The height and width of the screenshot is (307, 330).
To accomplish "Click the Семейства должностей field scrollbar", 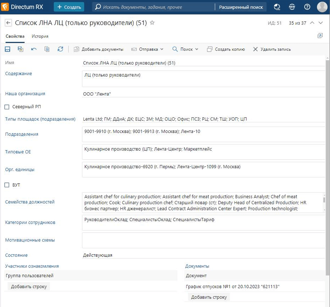I will 324,200.
